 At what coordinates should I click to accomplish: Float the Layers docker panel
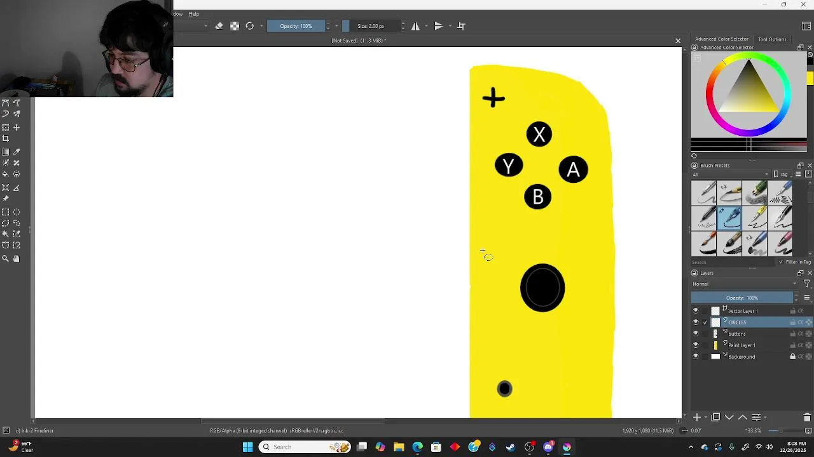pyautogui.click(x=801, y=273)
